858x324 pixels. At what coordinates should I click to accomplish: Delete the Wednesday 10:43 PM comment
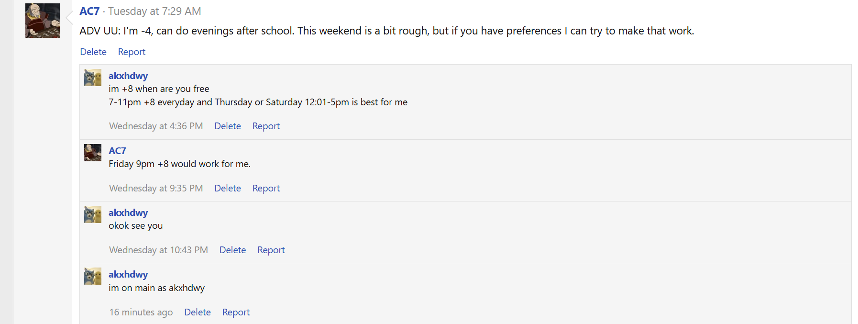(232, 250)
